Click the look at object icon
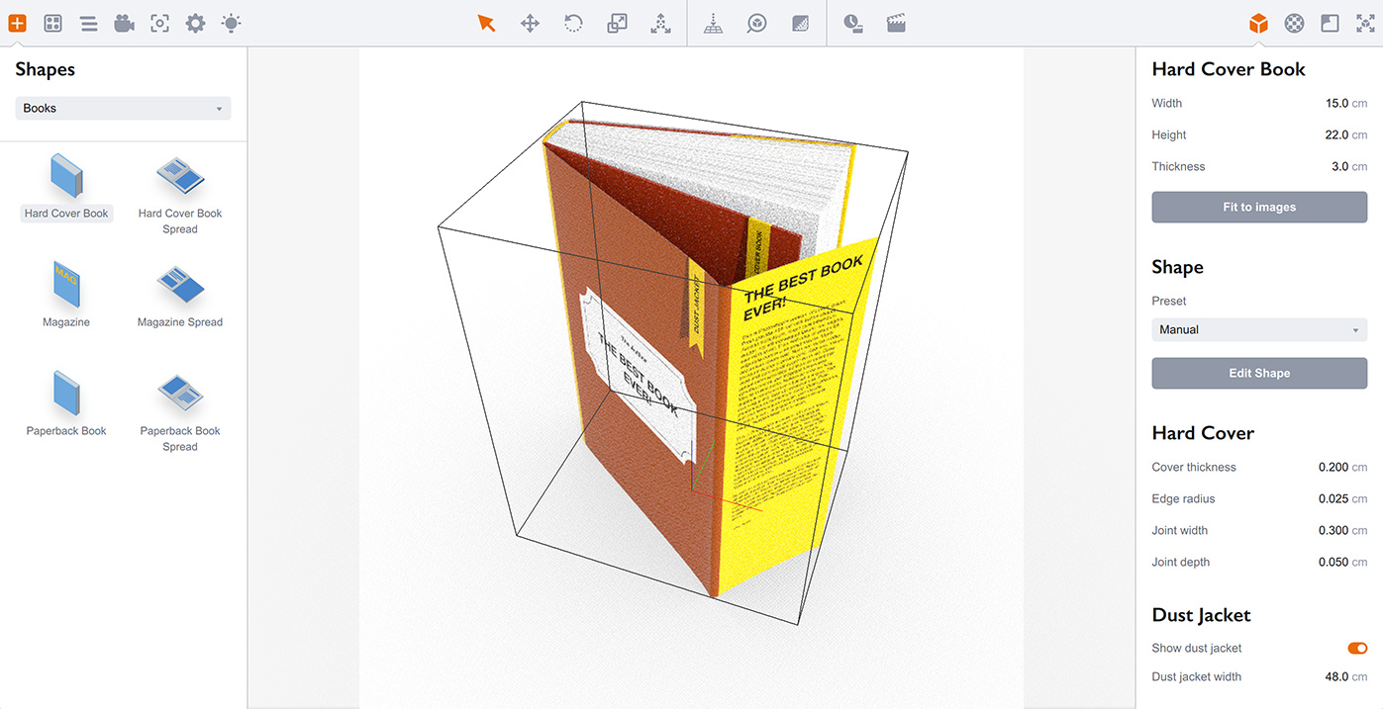The height and width of the screenshot is (709, 1383). click(756, 23)
